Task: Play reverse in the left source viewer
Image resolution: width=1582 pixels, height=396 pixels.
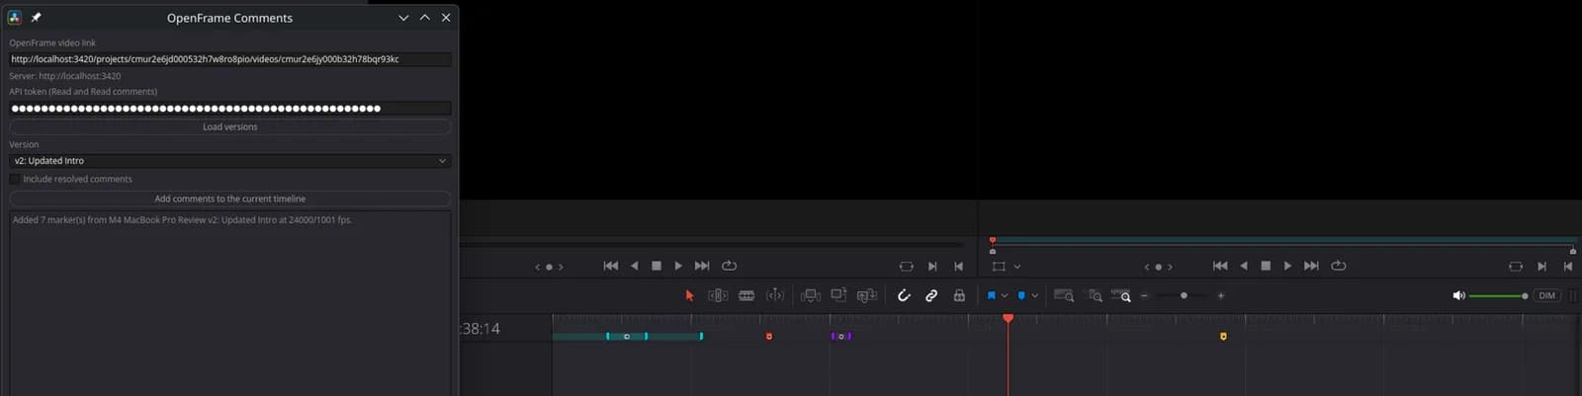Action: [x=635, y=266]
